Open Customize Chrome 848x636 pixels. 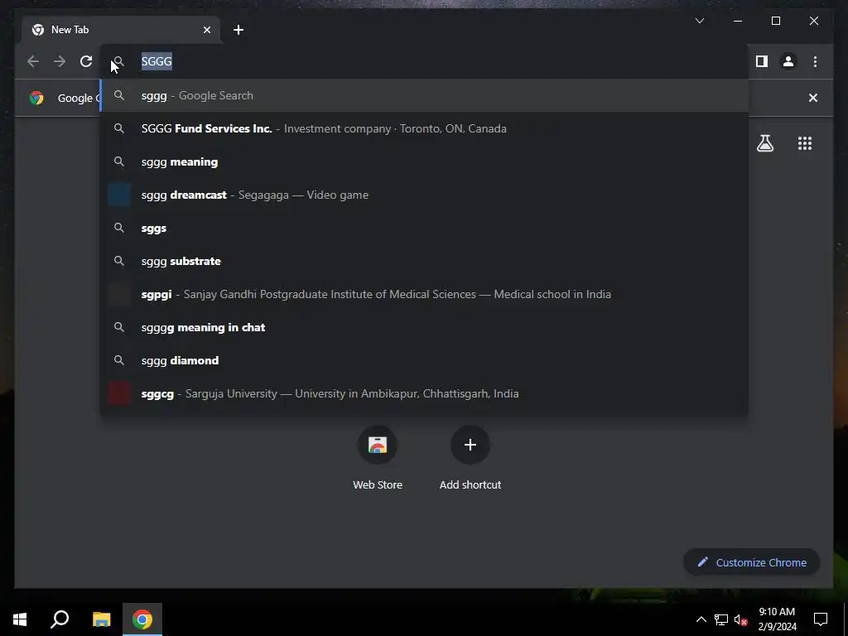[752, 562]
